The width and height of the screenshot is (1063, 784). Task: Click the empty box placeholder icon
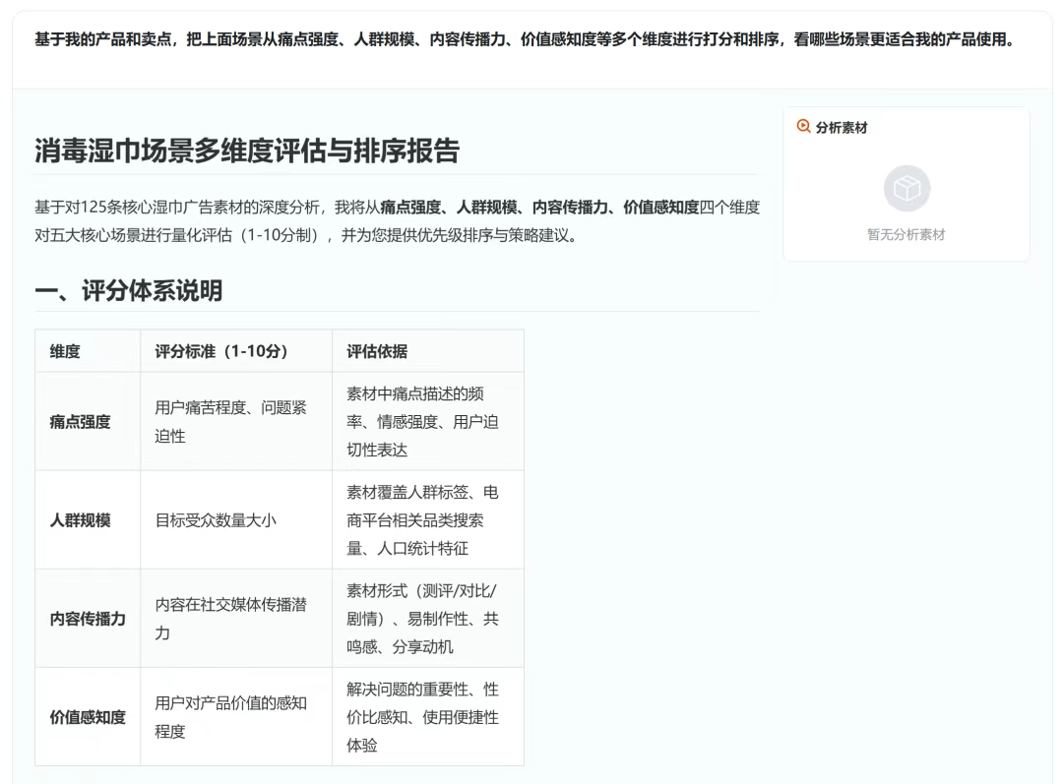(906, 189)
